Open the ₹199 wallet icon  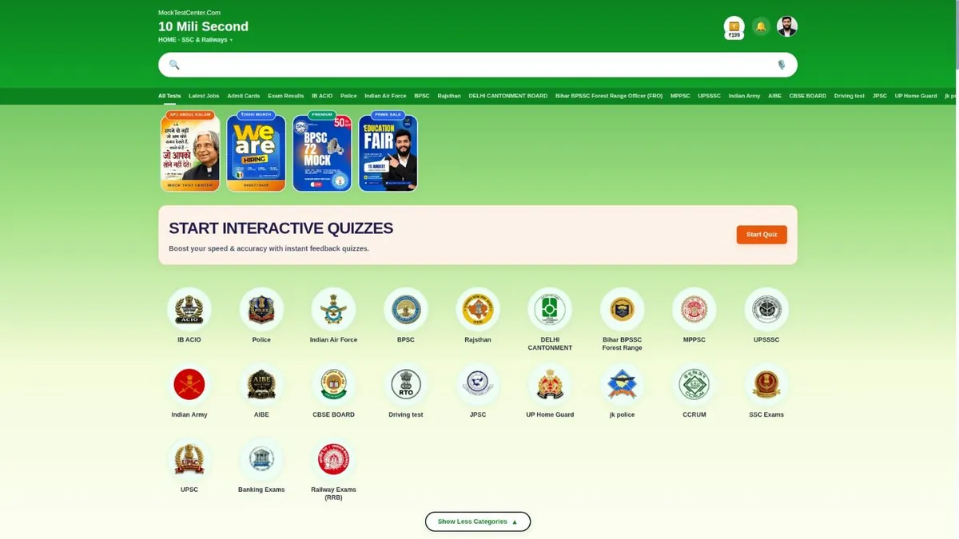coord(734,27)
